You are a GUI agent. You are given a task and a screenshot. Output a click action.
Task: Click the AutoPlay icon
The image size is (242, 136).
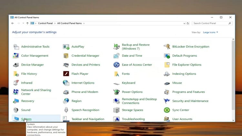66,47
